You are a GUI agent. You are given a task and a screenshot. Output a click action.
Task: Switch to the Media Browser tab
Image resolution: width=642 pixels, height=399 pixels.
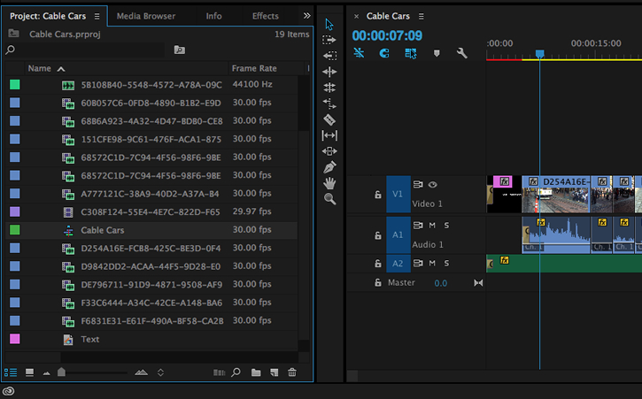(x=146, y=16)
